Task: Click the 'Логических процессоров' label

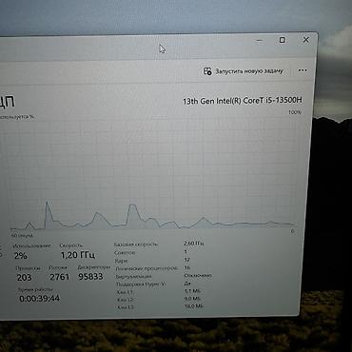Action: pyautogui.click(x=147, y=268)
